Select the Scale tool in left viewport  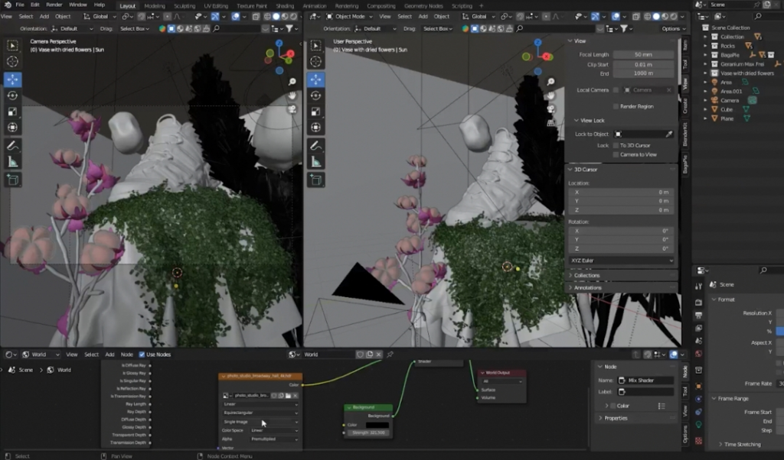click(12, 112)
